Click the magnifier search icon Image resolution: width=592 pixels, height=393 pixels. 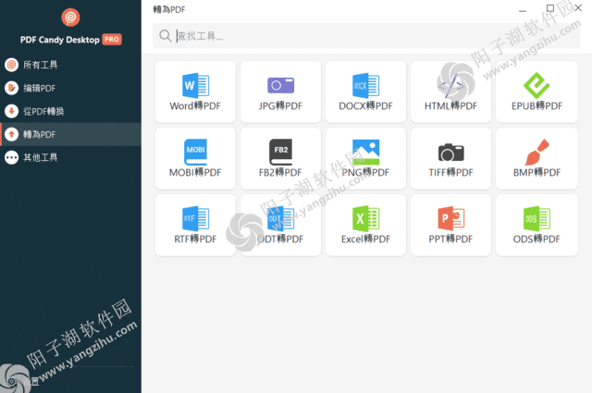[x=165, y=36]
